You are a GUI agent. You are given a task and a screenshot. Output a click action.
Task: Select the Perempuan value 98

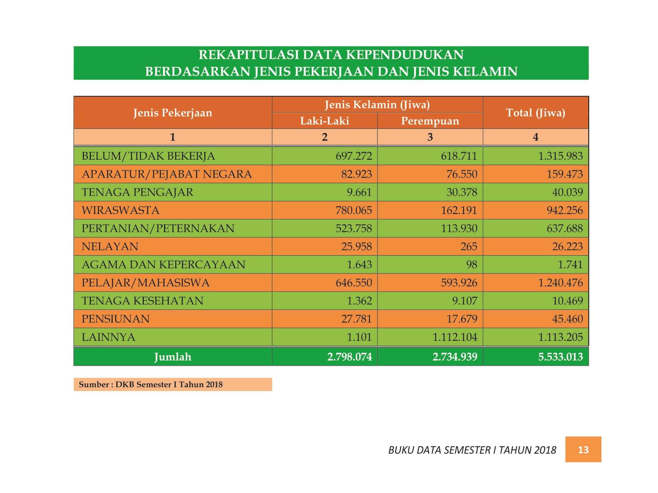coord(472,264)
